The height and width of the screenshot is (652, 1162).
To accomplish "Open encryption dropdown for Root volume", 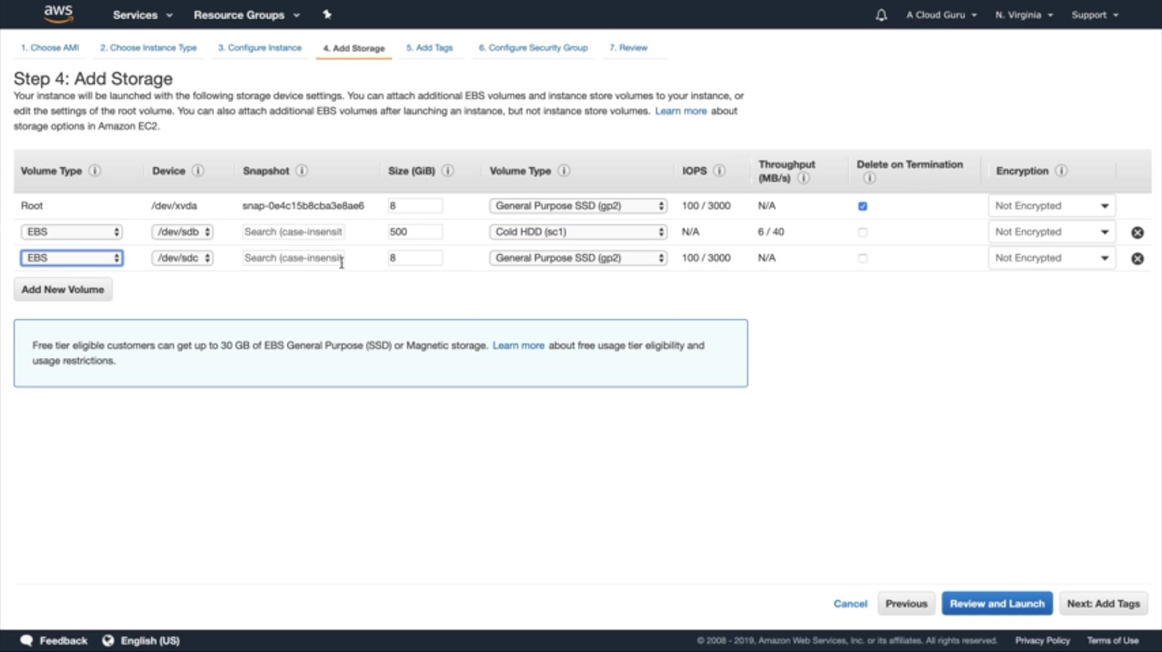I will 1051,206.
